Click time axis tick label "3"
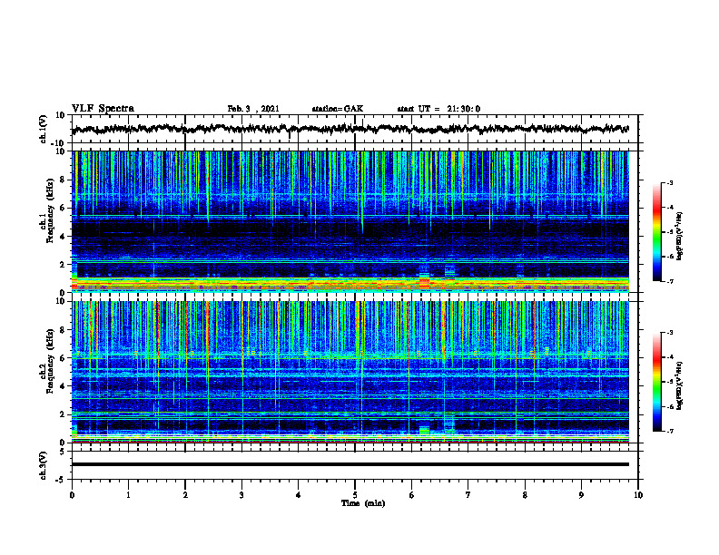 tap(241, 495)
